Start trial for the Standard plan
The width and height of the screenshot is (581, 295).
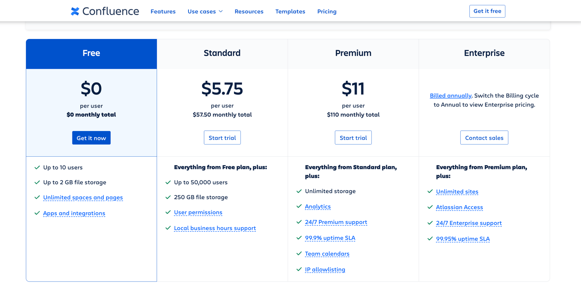(x=222, y=138)
